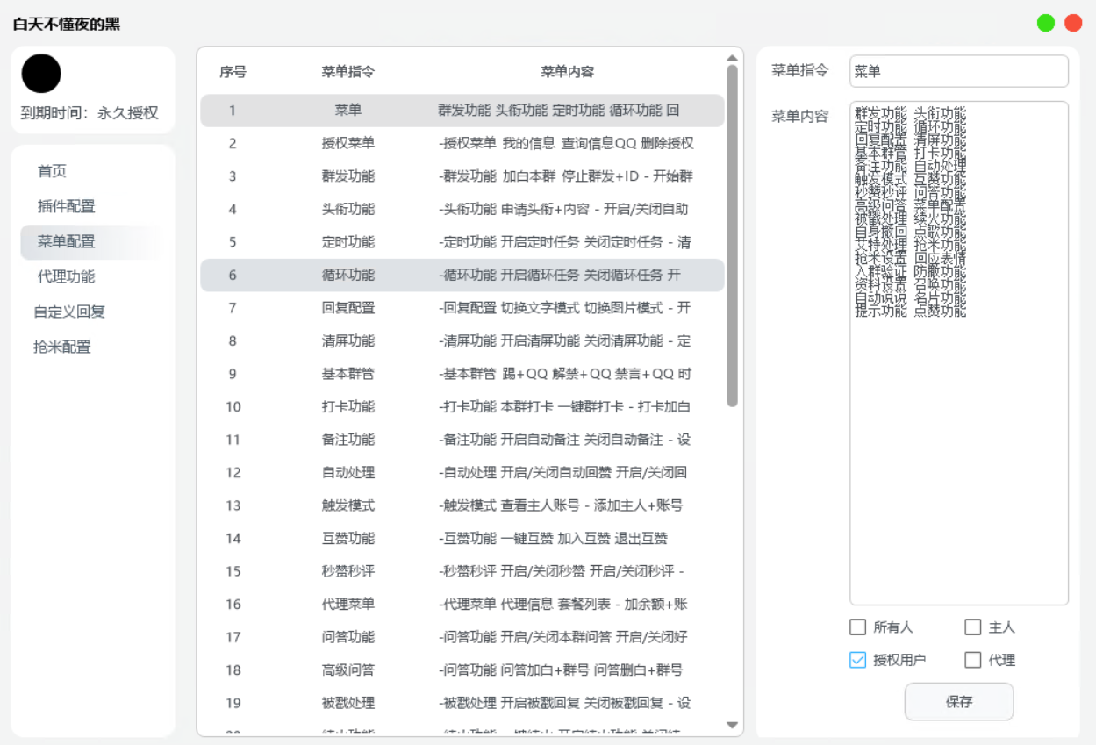Select row 2 授权菜单 in table
The image size is (1096, 745).
click(x=462, y=143)
